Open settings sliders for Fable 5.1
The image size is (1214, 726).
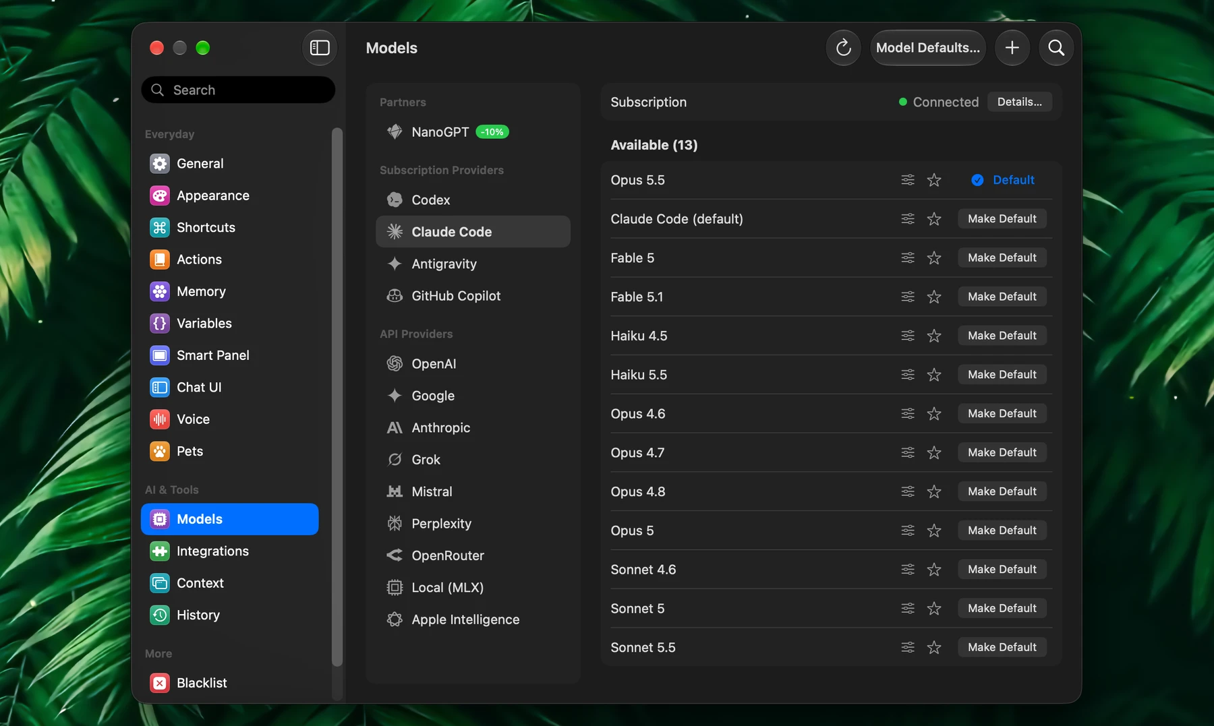pos(908,297)
